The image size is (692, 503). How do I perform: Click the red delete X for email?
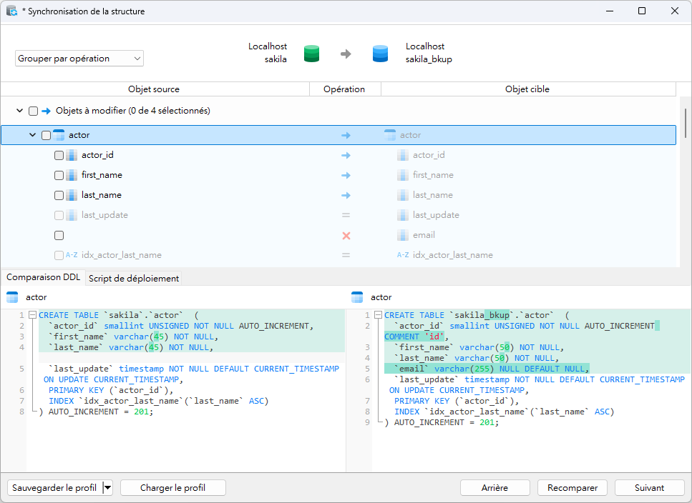pyautogui.click(x=346, y=235)
